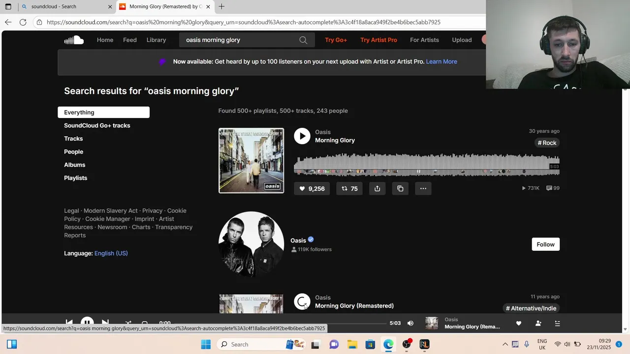Open For Artists page
The width and height of the screenshot is (630, 354).
click(x=424, y=40)
